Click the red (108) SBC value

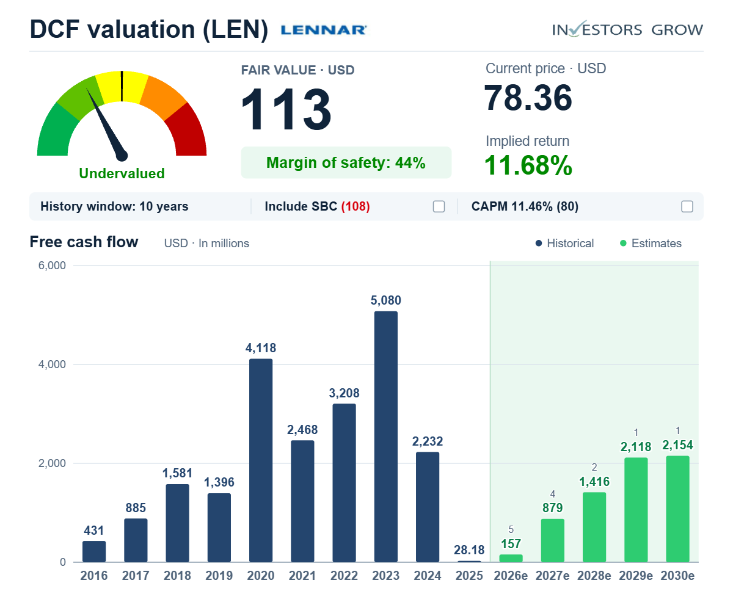point(356,206)
